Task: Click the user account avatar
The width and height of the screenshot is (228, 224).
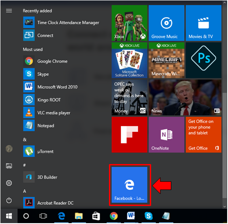Action: (9, 149)
